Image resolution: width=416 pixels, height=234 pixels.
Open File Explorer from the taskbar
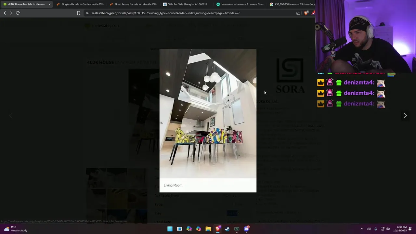point(208,229)
